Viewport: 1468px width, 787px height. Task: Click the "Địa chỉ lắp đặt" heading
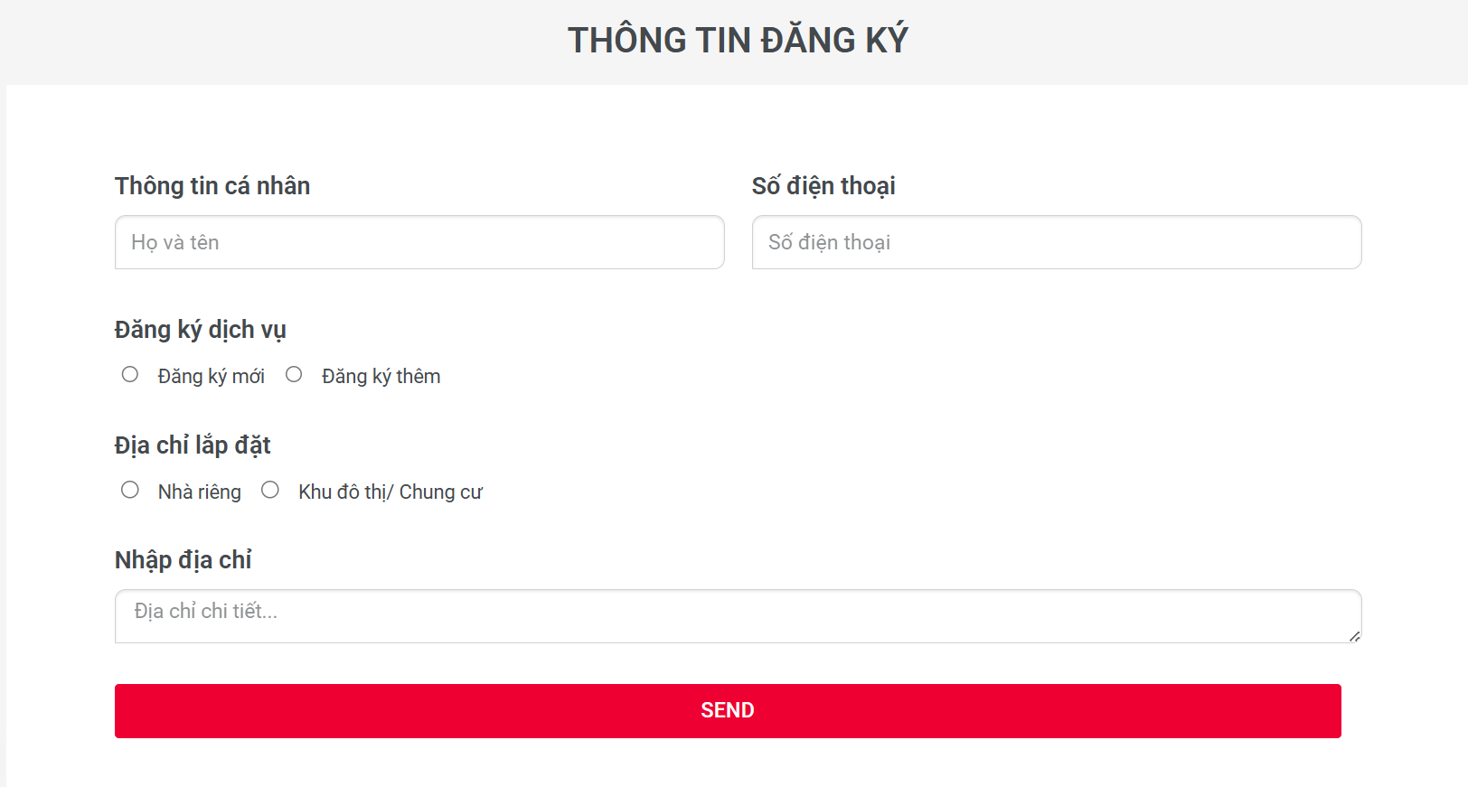193,445
